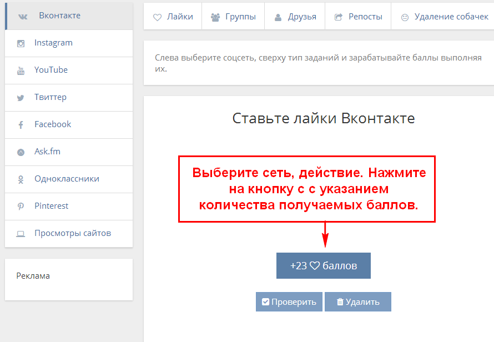
Task: Click the VK logo icon in sidebar
Action: click(23, 17)
